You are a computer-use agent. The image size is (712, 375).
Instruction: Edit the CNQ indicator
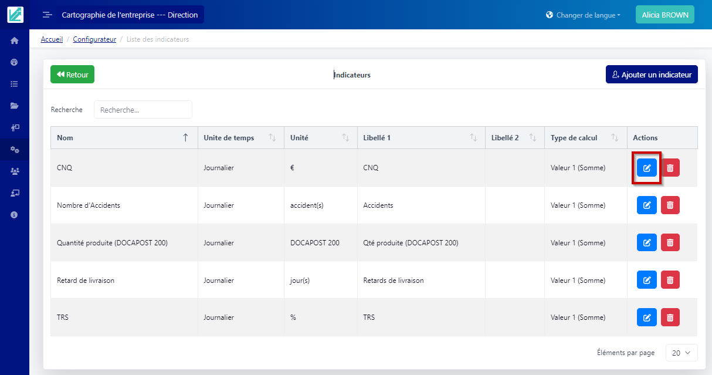646,168
